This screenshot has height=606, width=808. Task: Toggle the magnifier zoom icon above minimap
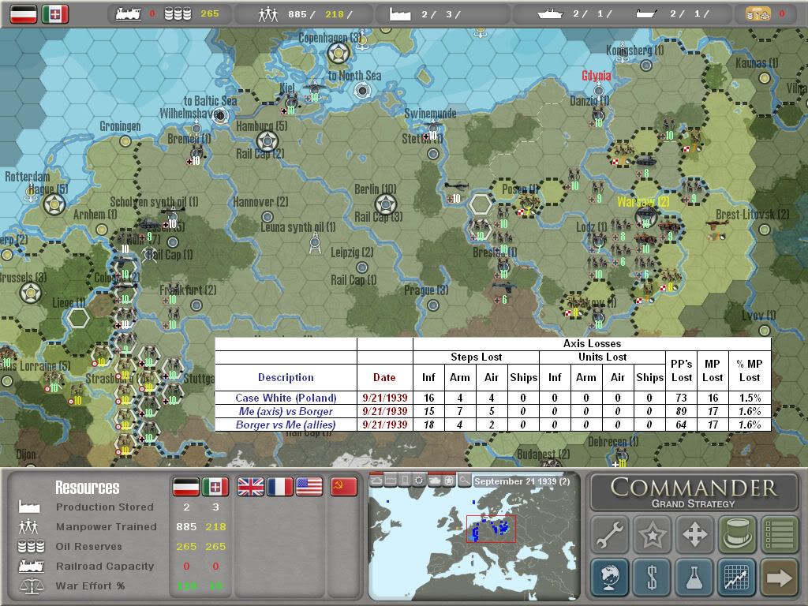(x=464, y=481)
